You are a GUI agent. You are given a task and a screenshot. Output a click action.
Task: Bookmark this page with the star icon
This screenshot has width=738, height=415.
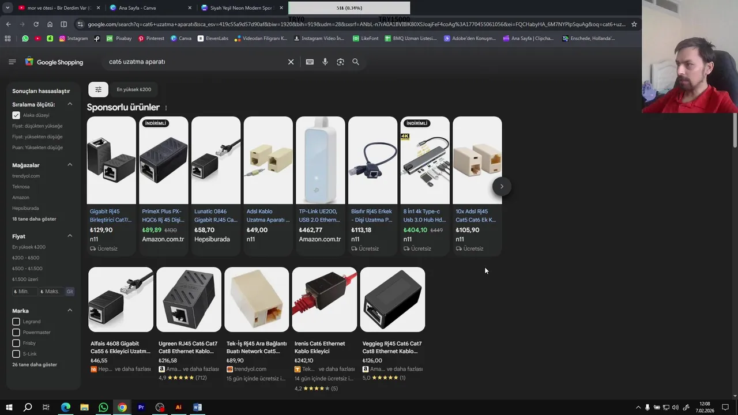coord(634,24)
